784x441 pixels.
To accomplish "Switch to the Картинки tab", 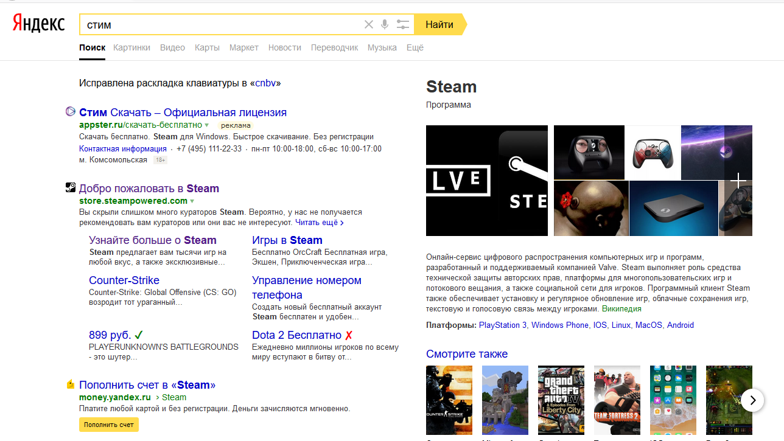I will (x=131, y=47).
